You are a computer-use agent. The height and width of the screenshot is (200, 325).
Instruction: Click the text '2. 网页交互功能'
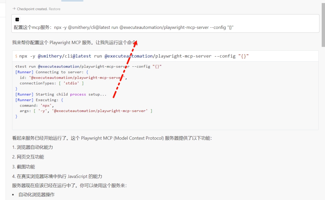coord(28,157)
